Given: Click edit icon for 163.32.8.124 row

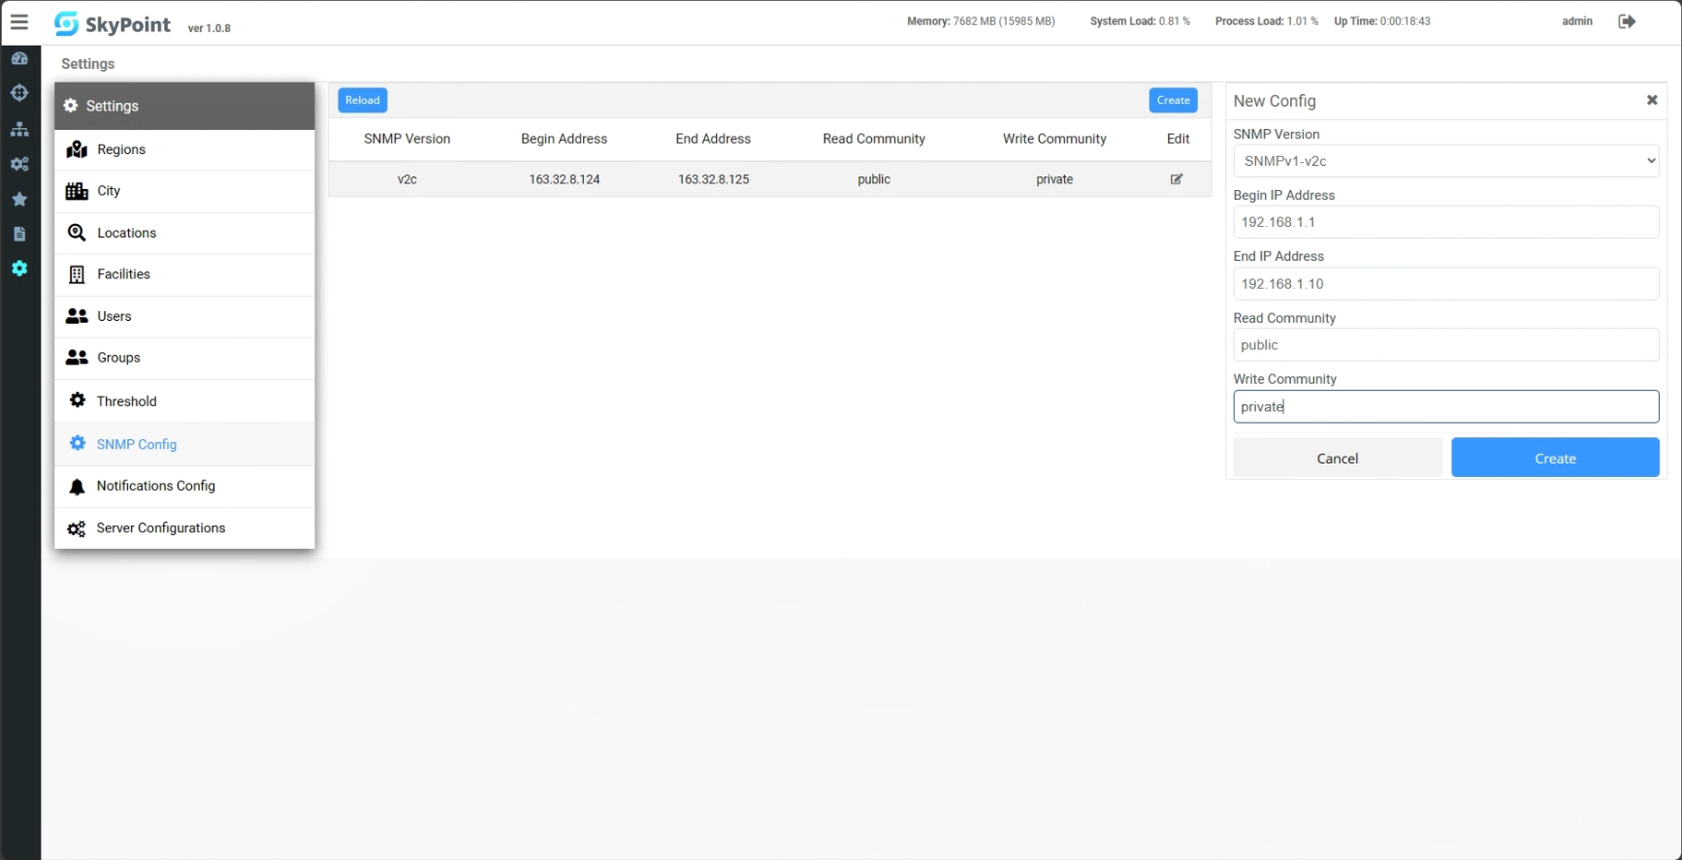Looking at the screenshot, I should click(x=1177, y=179).
